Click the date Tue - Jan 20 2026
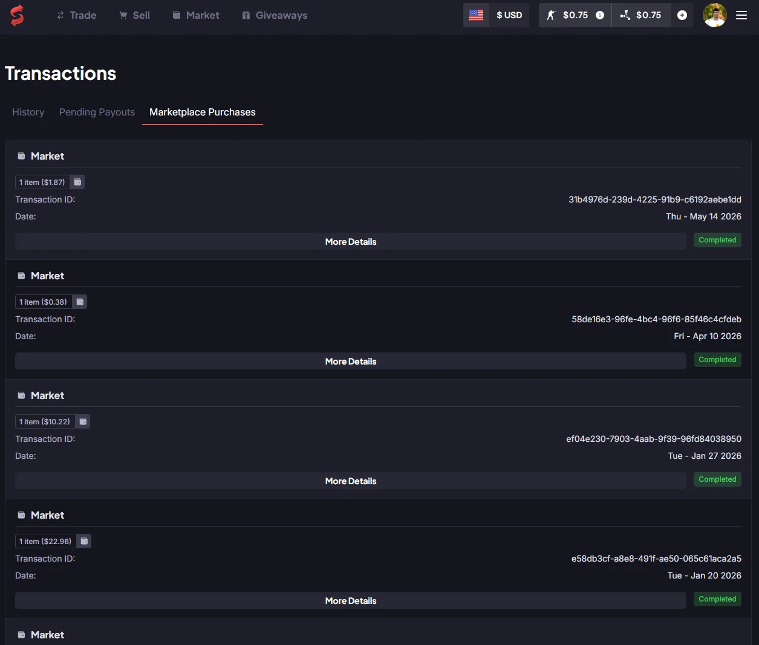This screenshot has width=759, height=645. point(705,575)
